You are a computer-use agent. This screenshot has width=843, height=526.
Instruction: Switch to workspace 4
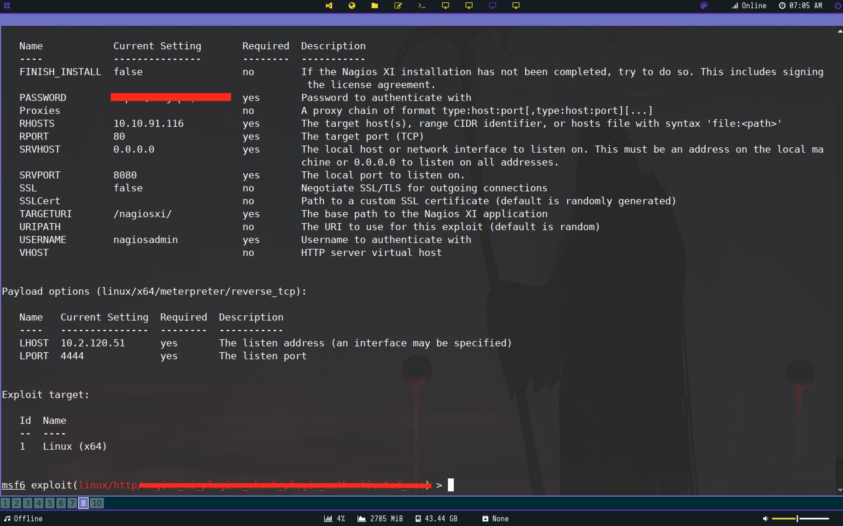39,503
